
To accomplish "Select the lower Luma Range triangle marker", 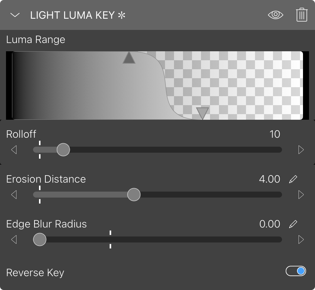I will click(202, 113).
